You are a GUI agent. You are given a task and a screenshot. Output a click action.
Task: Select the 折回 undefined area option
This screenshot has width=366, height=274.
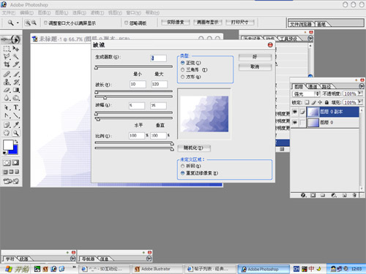[182, 166]
